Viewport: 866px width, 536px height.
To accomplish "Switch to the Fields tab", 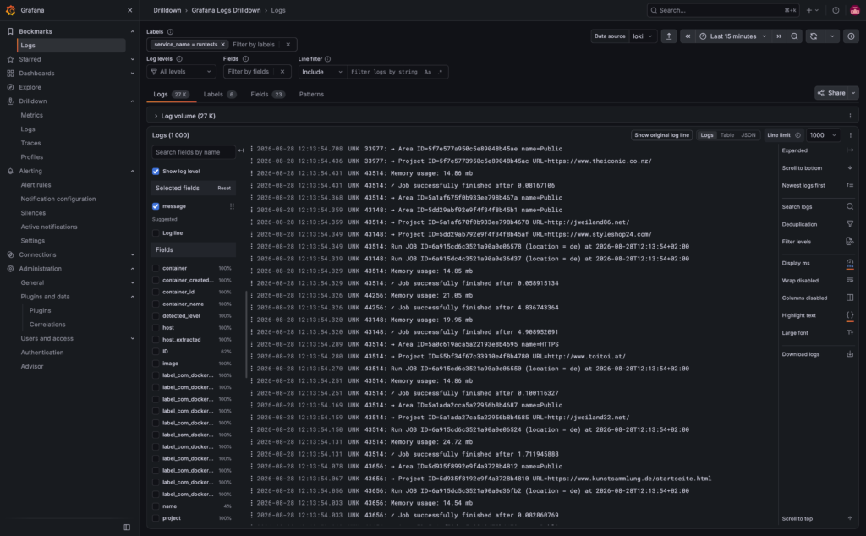I will coord(267,95).
